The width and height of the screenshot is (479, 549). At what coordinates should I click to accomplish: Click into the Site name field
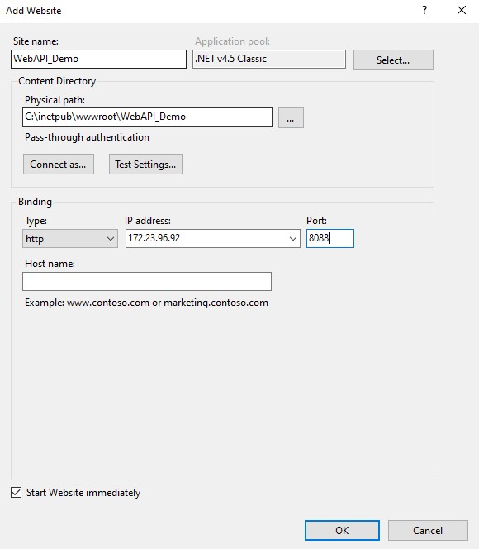pyautogui.click(x=98, y=59)
